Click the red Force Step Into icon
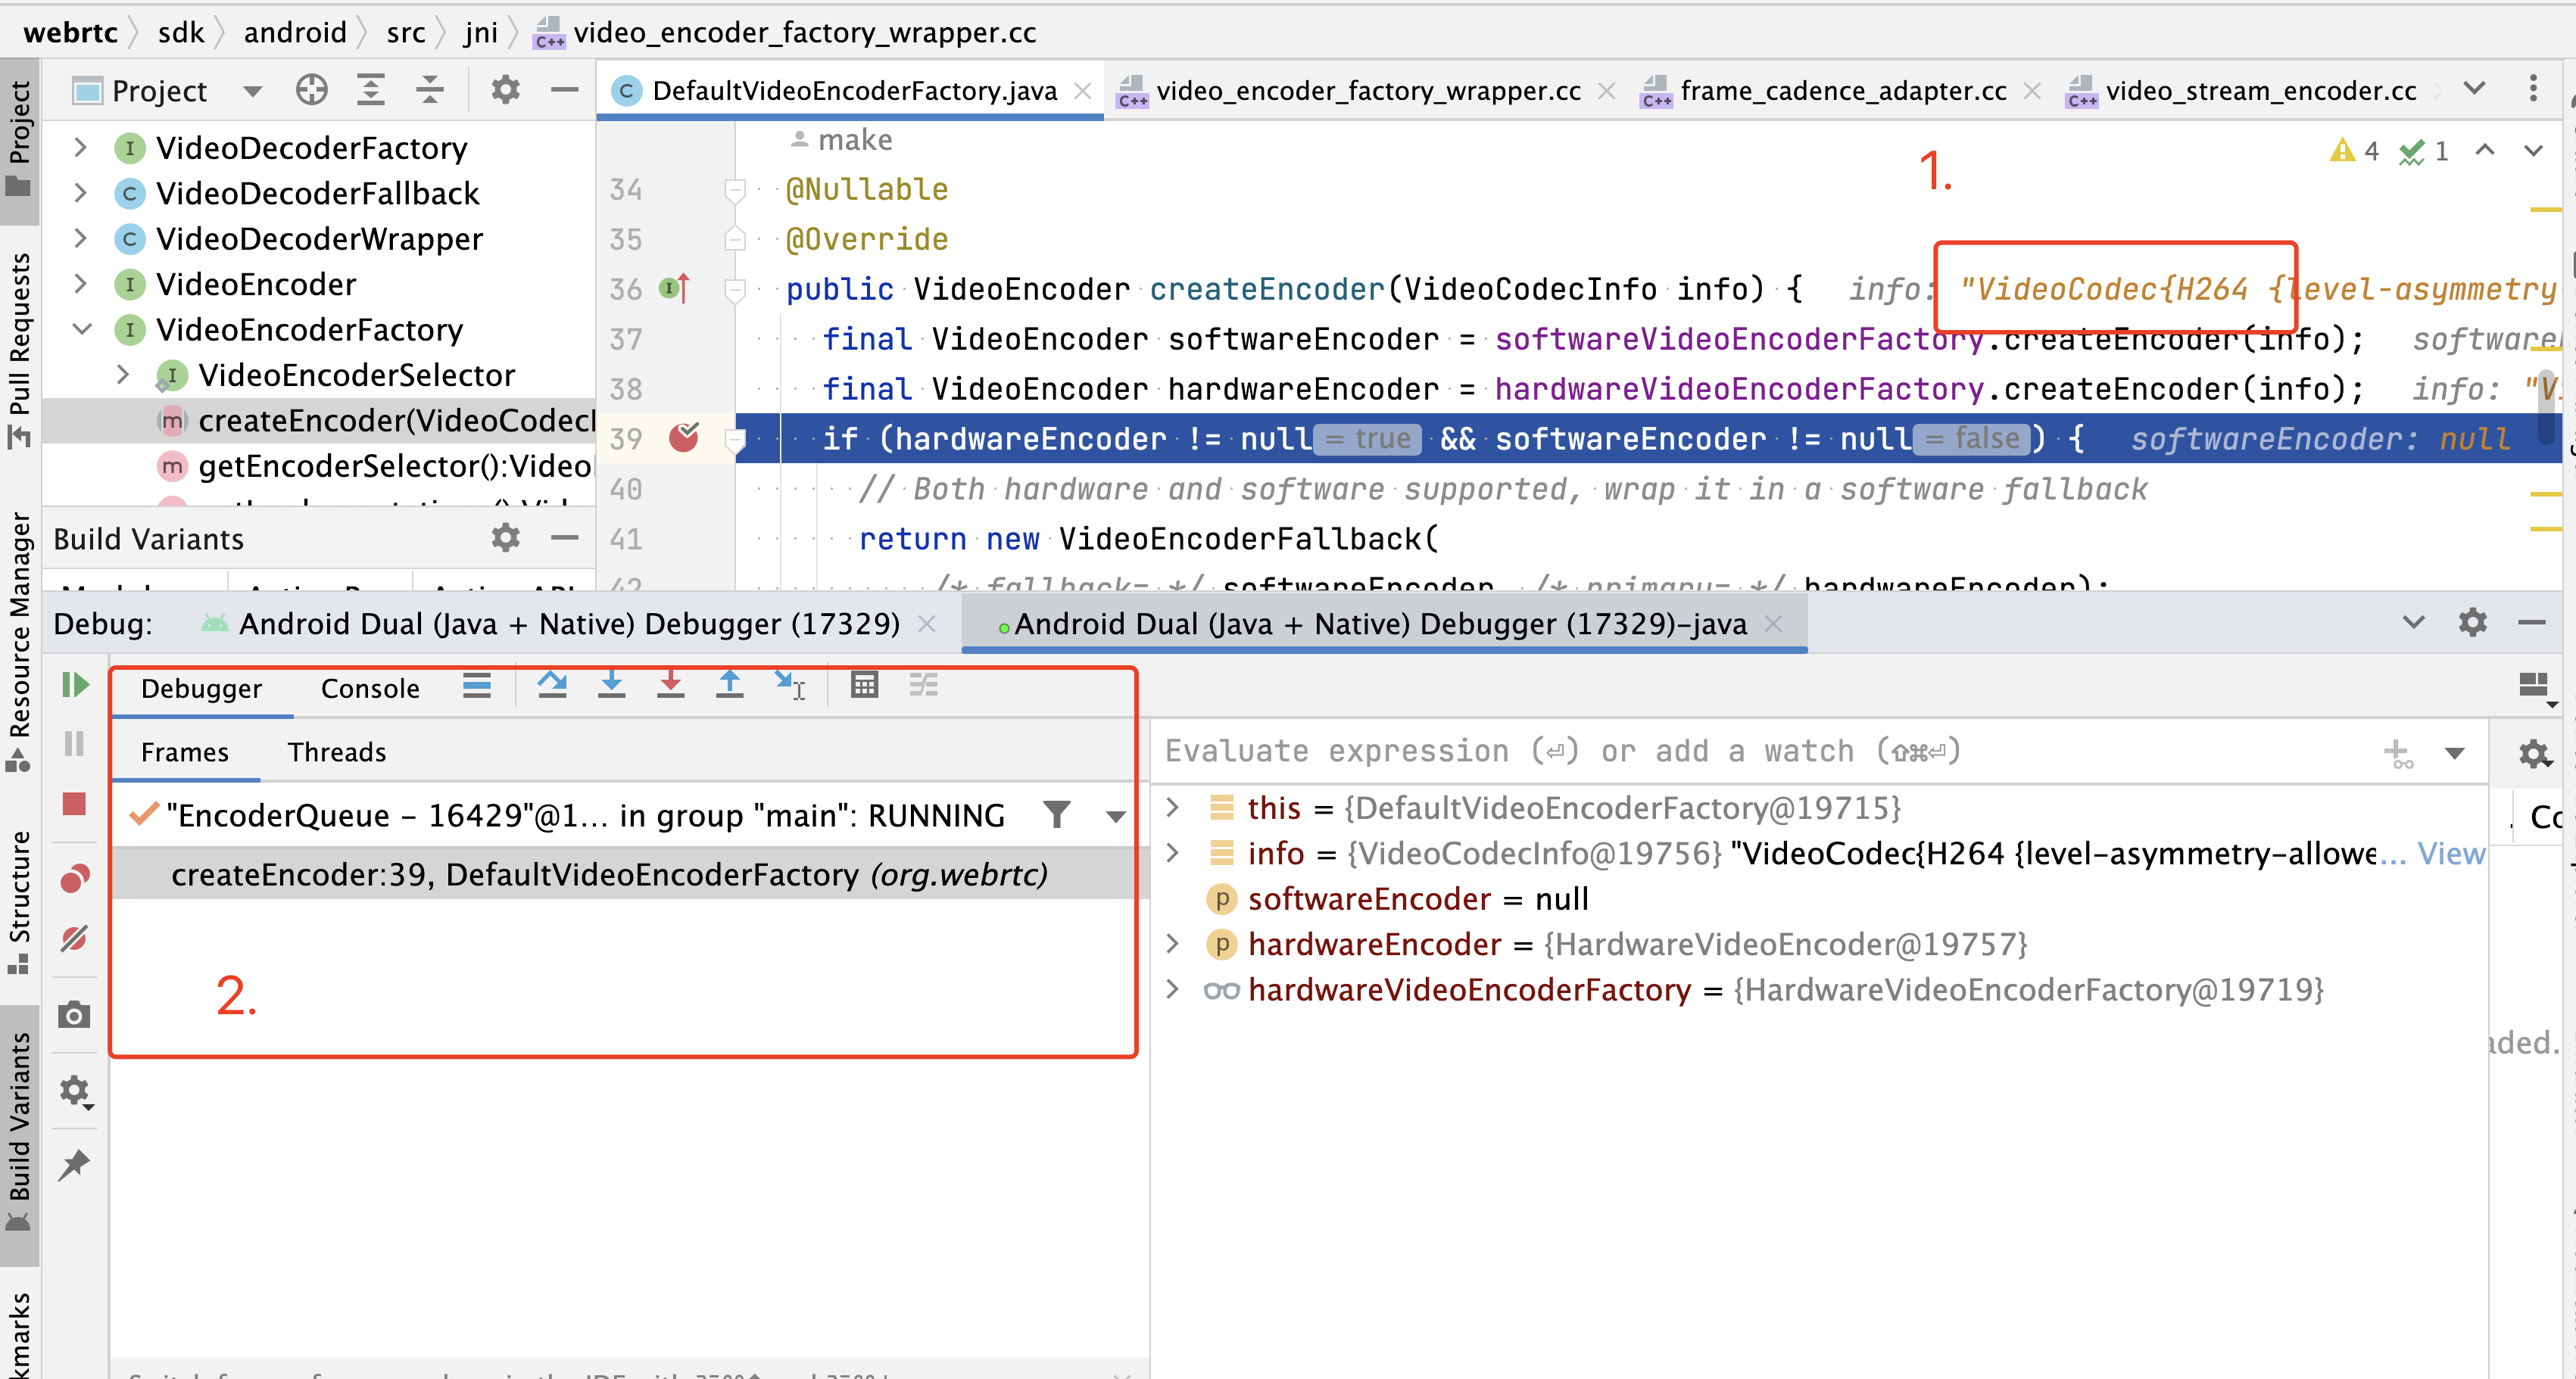The height and width of the screenshot is (1379, 2576). 671,686
